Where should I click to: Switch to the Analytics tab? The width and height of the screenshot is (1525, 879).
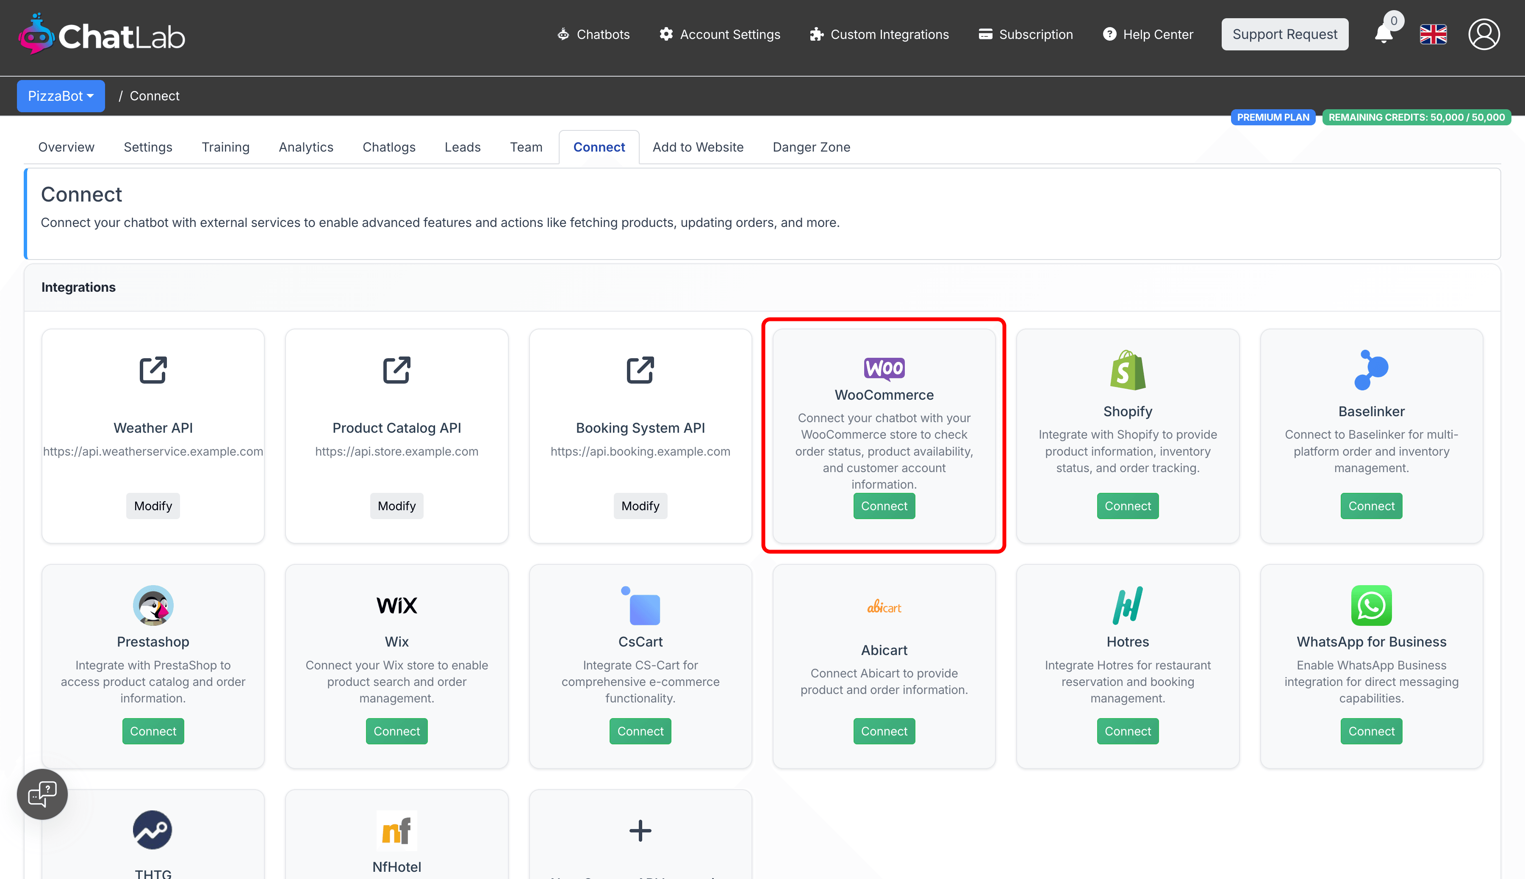(x=305, y=147)
